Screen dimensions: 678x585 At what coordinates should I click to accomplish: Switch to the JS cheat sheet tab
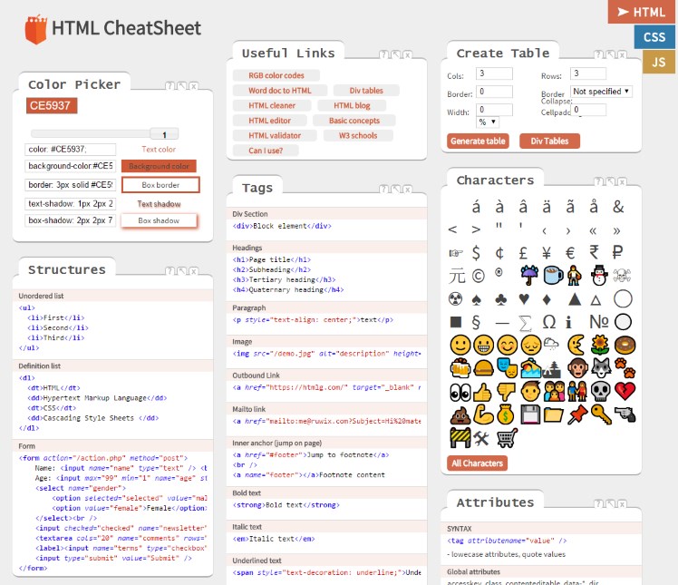pos(659,62)
